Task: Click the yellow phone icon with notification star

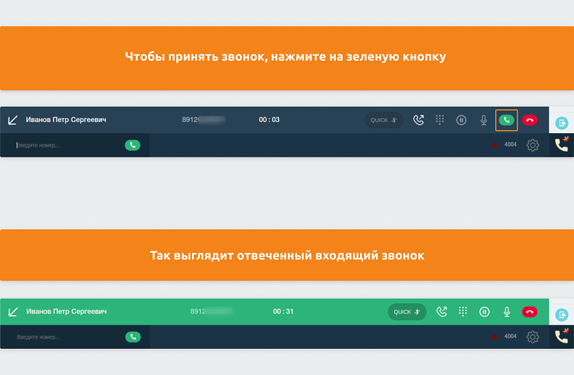Action: [x=561, y=144]
